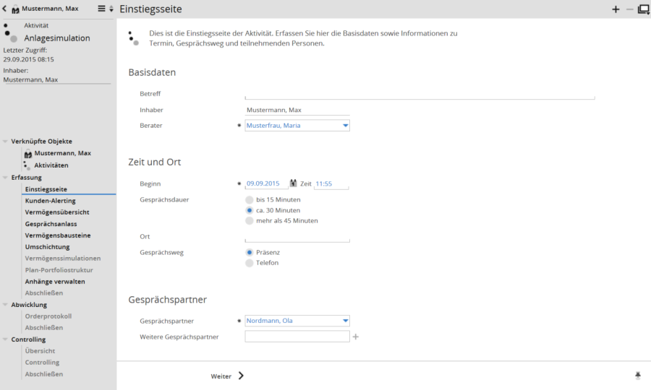Click the pin icon at bottom right
Screen dimensions: 651x390
[x=637, y=376]
